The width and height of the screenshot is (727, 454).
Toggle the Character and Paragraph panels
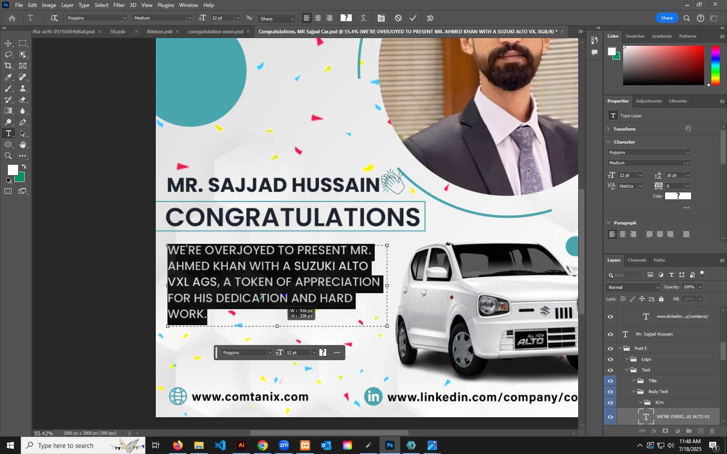381,18
